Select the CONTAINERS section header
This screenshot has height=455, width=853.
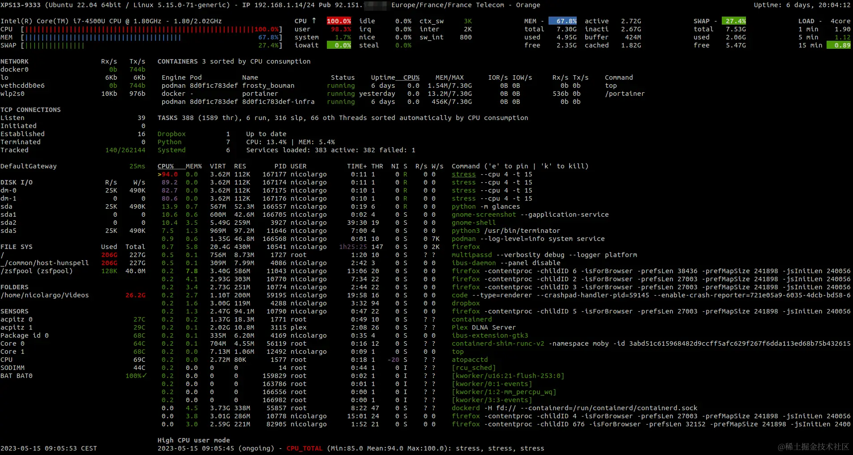177,61
